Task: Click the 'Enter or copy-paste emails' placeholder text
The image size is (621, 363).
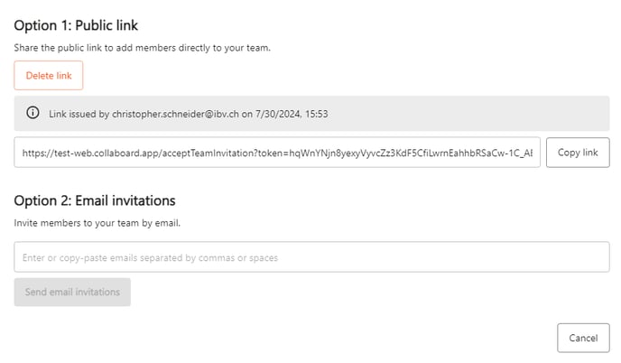Action: pos(150,258)
